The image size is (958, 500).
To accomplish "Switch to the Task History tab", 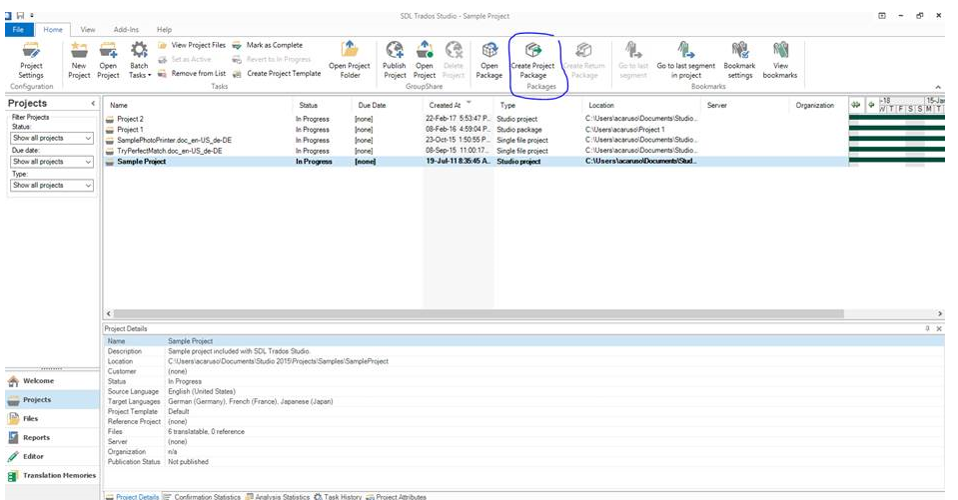I will 338,496.
